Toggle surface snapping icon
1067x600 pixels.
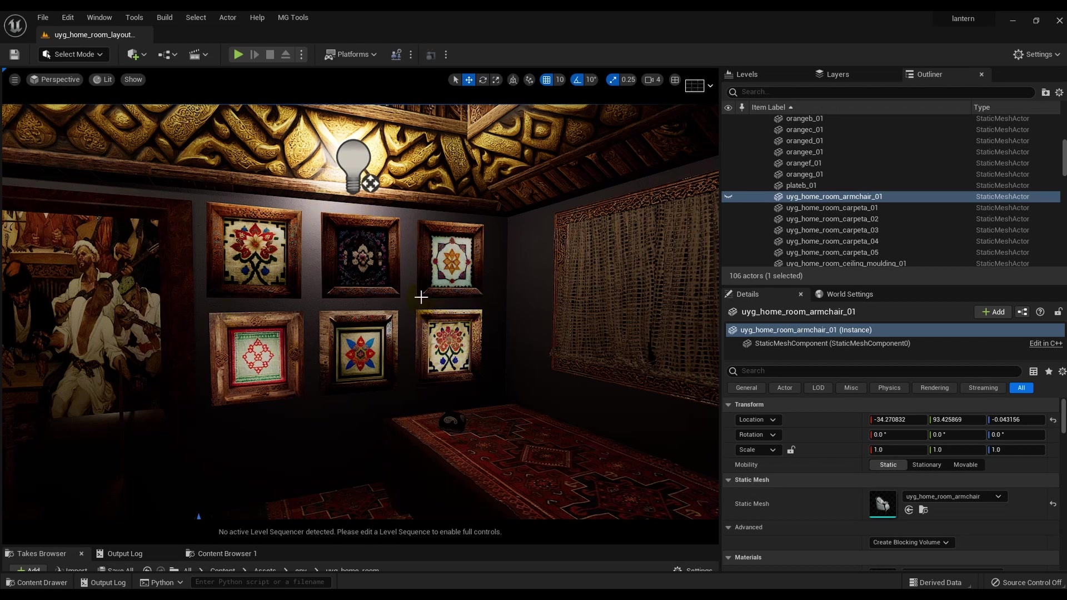[529, 79]
